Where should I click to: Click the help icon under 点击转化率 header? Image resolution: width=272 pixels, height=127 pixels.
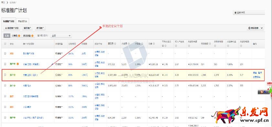point(228,46)
